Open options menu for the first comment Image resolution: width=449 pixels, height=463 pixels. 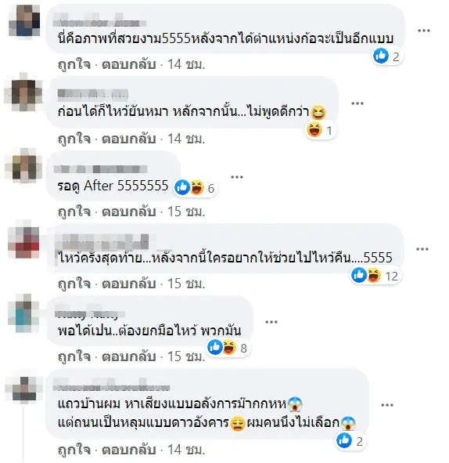[x=424, y=31]
